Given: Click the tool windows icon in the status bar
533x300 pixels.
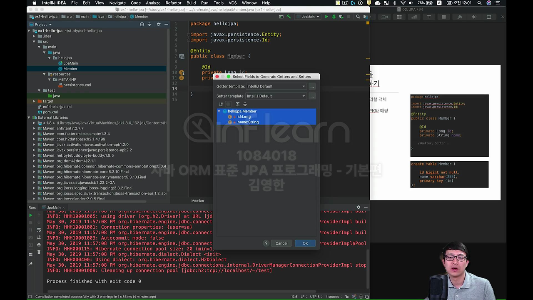Looking at the screenshot, I should coord(30,297).
